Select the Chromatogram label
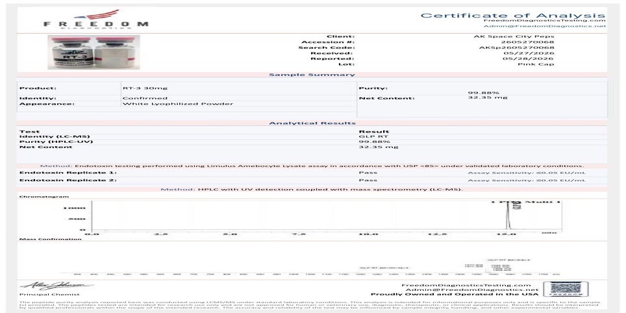 [x=44, y=196]
